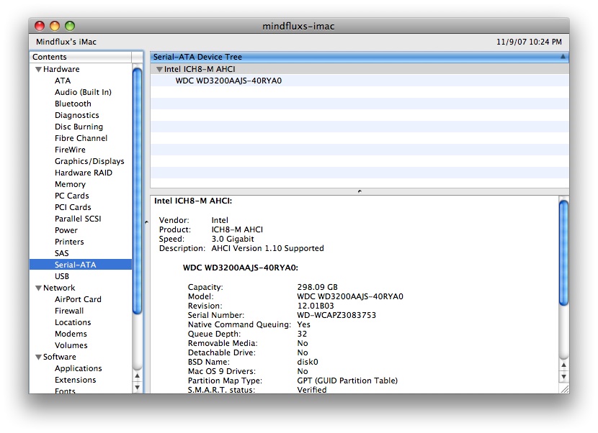Show FireWire device info
The width and height of the screenshot is (598, 433).
(70, 150)
